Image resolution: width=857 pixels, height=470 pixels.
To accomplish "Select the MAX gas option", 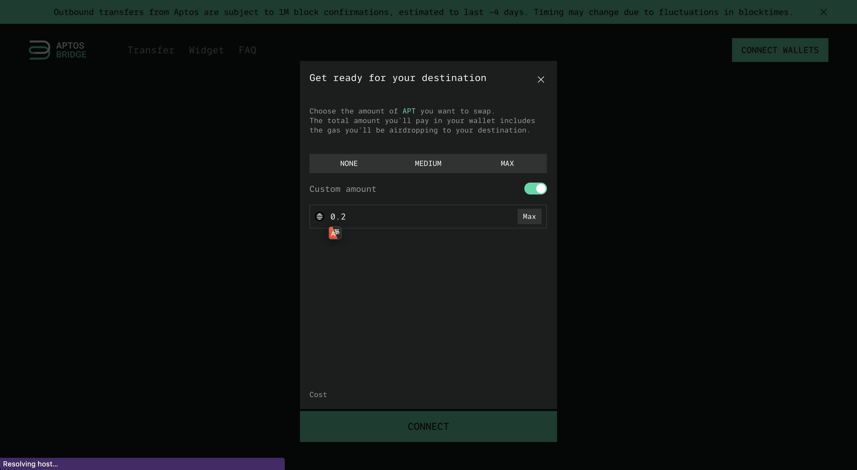I will pos(507,164).
